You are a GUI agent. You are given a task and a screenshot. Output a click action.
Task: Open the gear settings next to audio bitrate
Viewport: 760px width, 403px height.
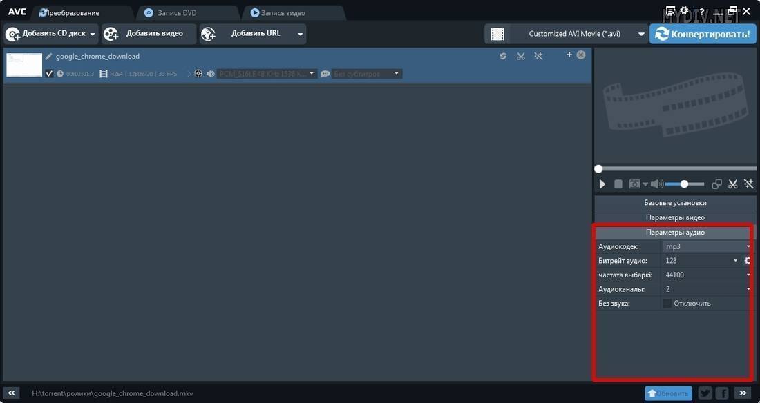748,261
